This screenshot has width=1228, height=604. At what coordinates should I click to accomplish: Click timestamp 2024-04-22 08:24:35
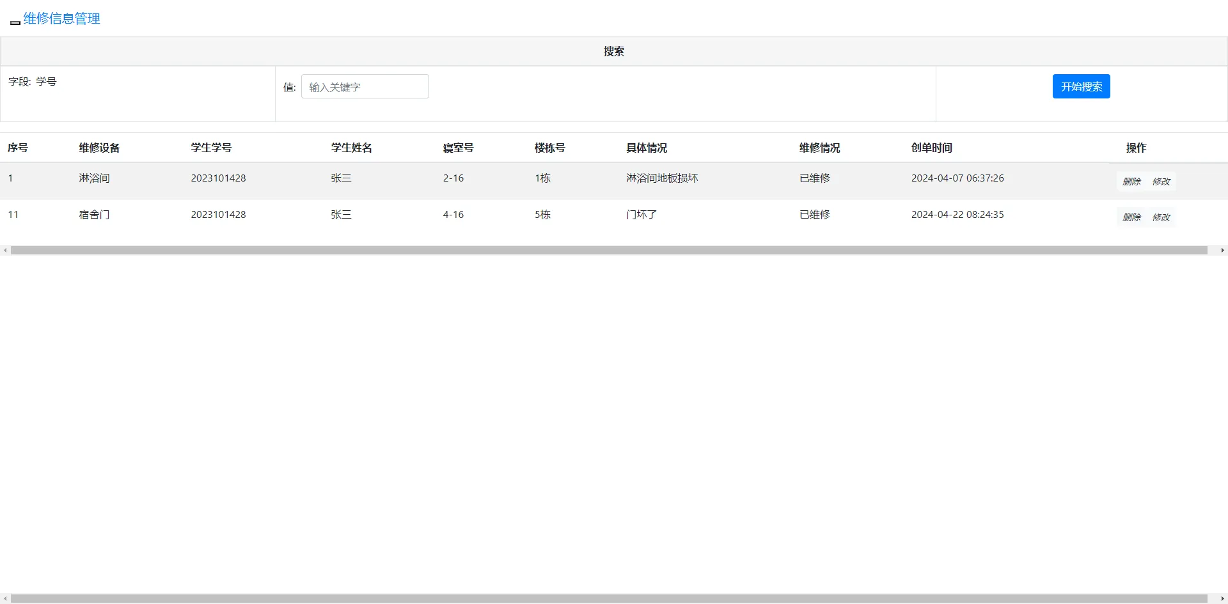point(957,215)
